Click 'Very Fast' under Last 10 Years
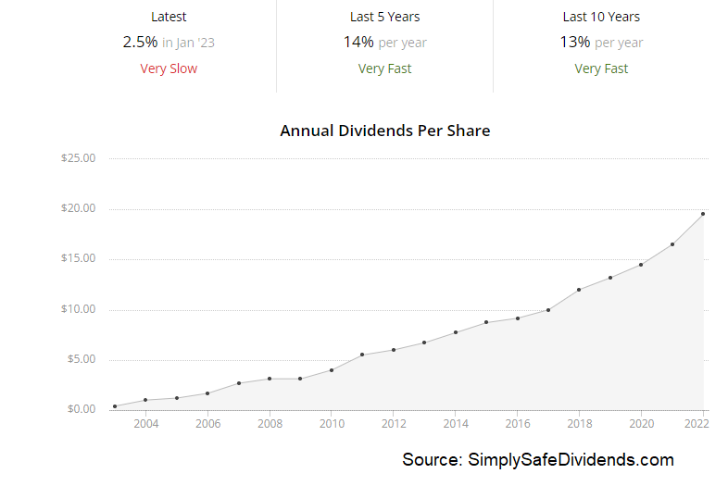 (x=601, y=69)
